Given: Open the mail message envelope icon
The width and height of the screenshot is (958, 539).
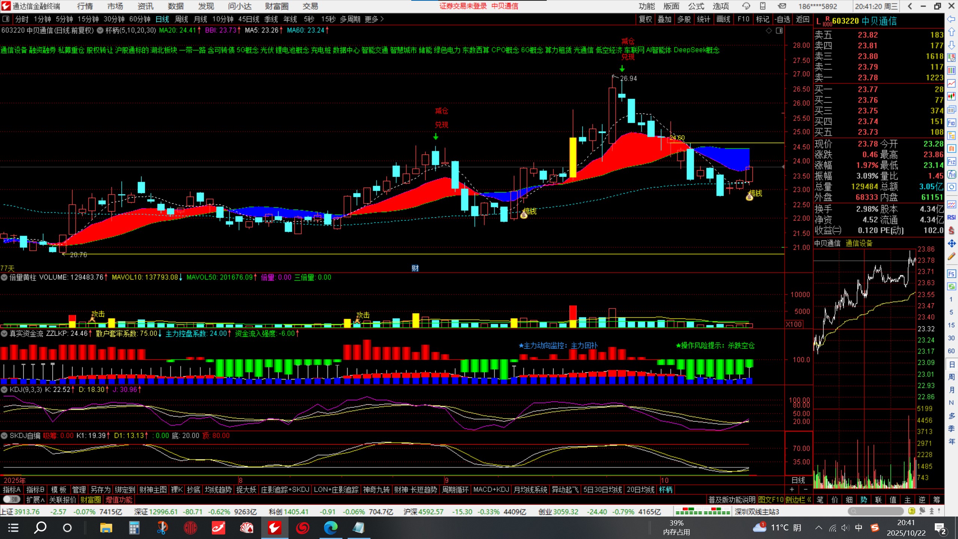Looking at the screenshot, I should [x=782, y=6].
